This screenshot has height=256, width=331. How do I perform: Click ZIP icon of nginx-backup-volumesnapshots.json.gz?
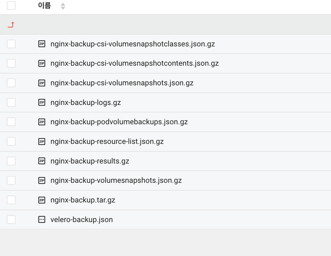pyautogui.click(x=42, y=181)
